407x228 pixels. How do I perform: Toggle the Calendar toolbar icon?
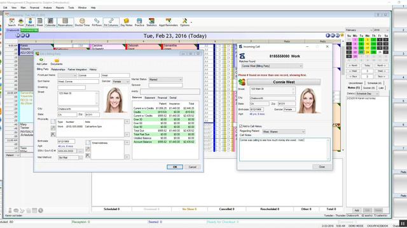50,22
